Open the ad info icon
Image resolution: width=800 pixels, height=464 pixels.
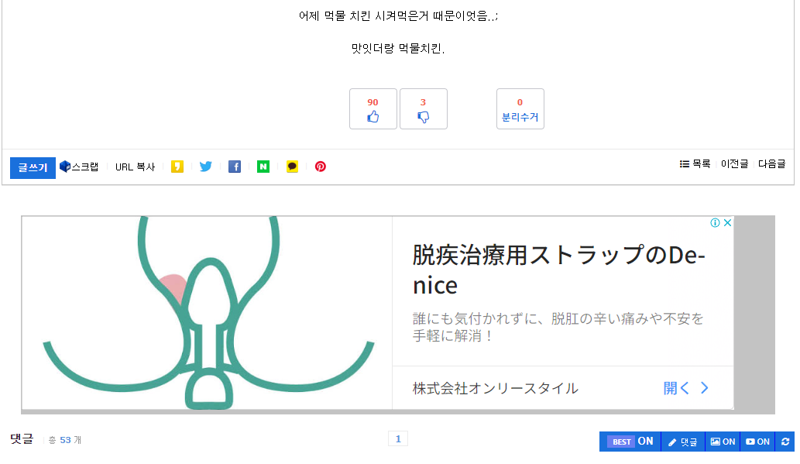tap(716, 223)
